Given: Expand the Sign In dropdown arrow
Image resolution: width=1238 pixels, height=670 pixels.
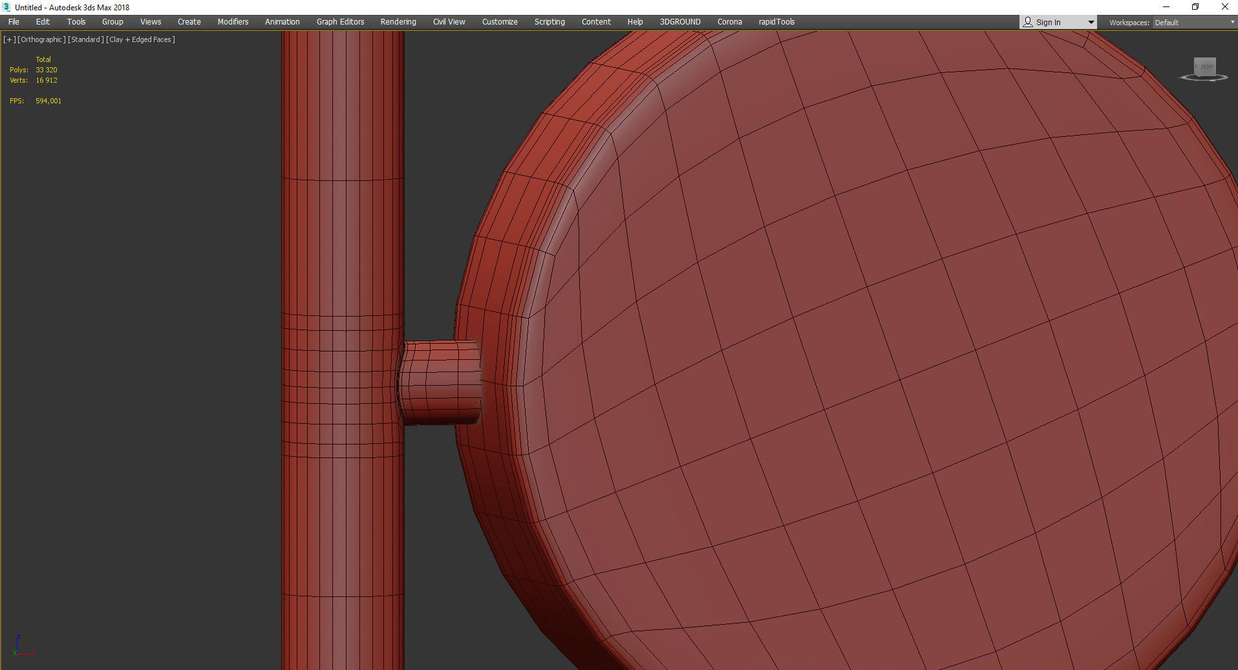Looking at the screenshot, I should pyautogui.click(x=1091, y=23).
